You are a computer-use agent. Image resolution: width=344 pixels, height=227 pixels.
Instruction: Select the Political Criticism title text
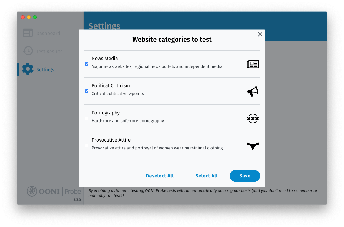click(111, 86)
